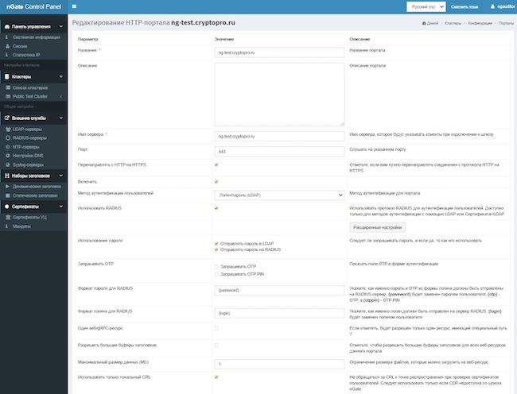
Task: Toggle Перенаправлять с HTTP на HTTPS checkbox
Action: pyautogui.click(x=216, y=164)
